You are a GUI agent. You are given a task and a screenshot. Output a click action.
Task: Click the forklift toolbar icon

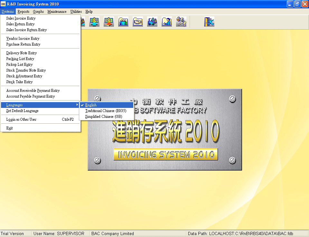point(152,22)
